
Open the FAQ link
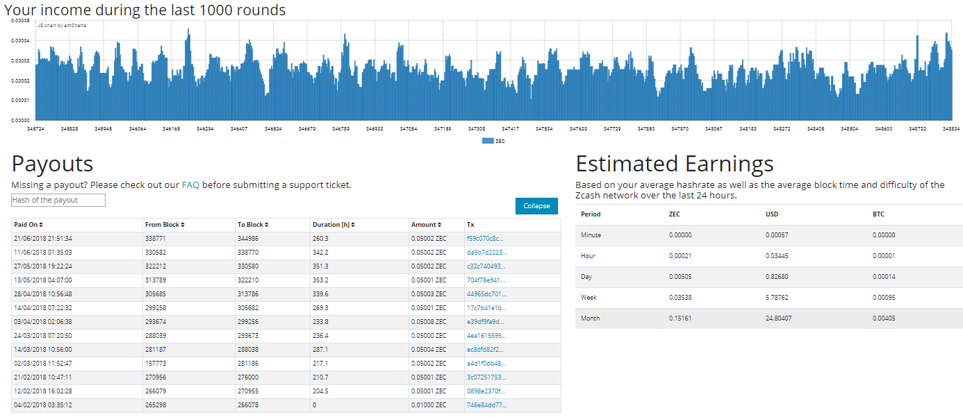click(190, 185)
